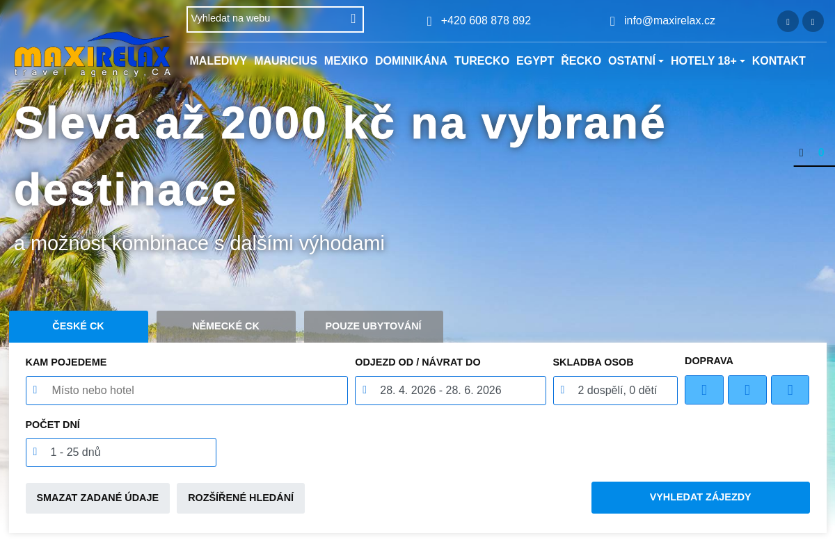Screen dimensions: 835x556
Task: Click the Místo nebo hotel input field
Action: (186, 390)
